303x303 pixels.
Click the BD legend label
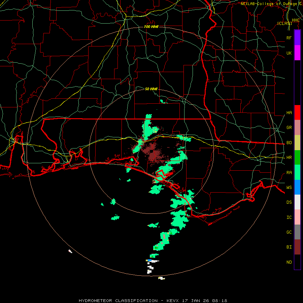click(x=289, y=143)
